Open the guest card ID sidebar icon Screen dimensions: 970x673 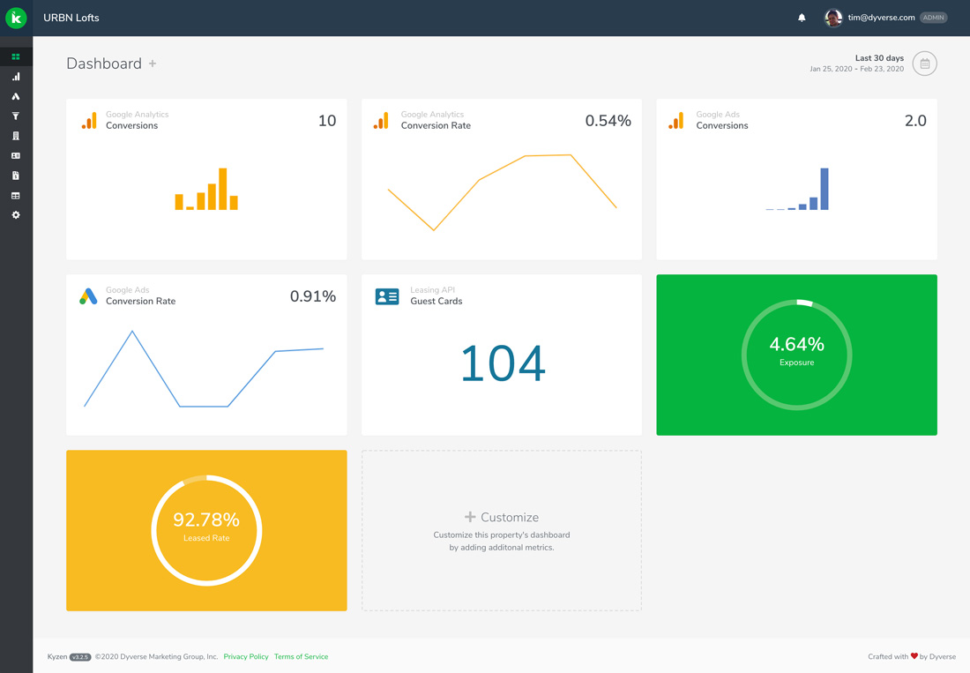(16, 156)
